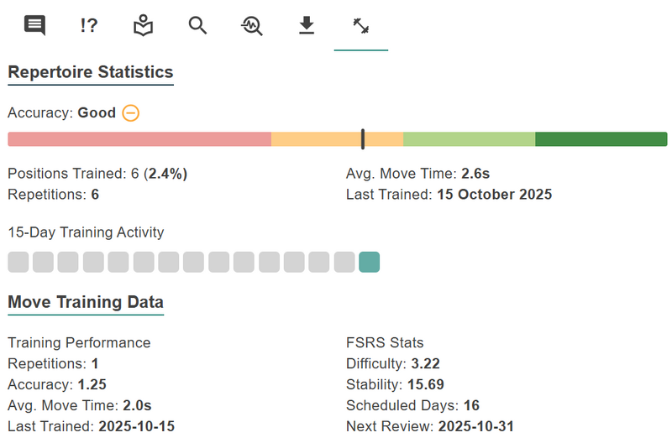Click the Repertoire Statistics heading
This screenshot has height=443, width=672.
(91, 72)
